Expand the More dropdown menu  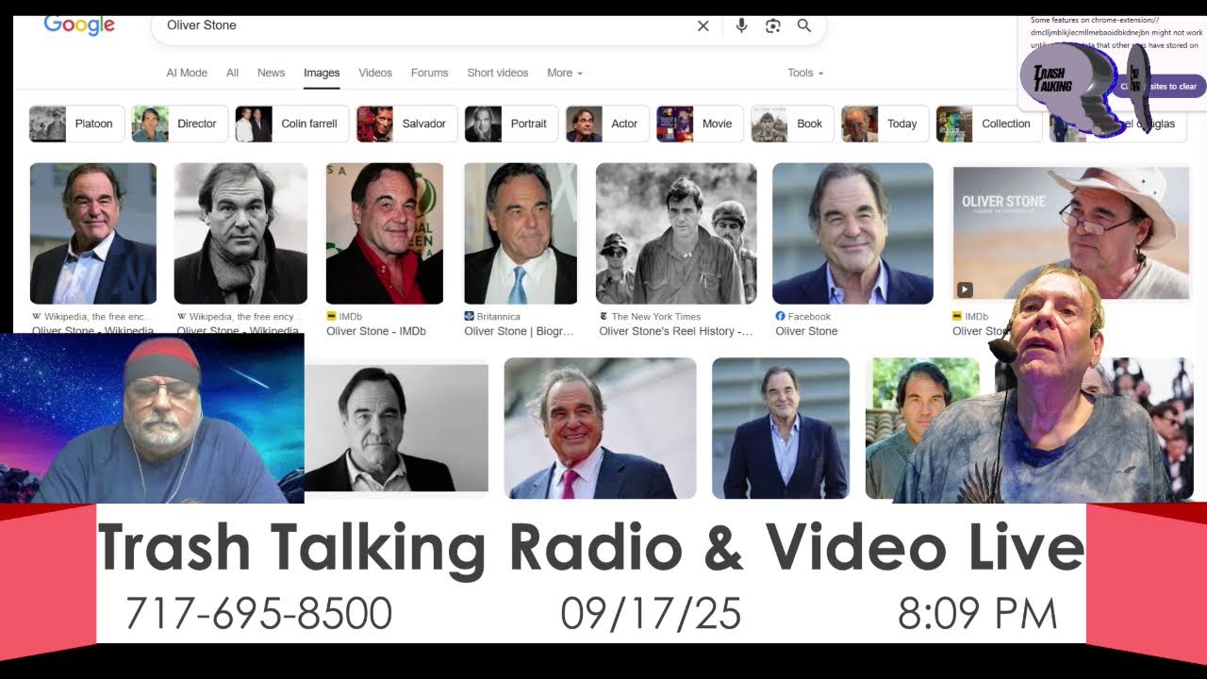(564, 73)
